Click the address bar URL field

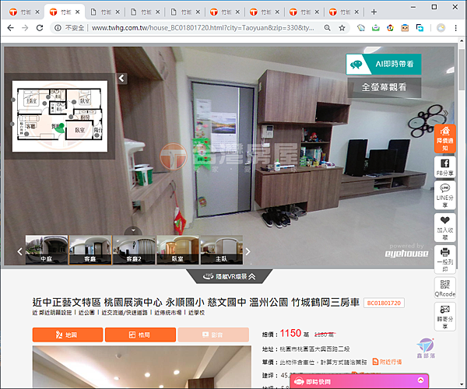(x=202, y=28)
